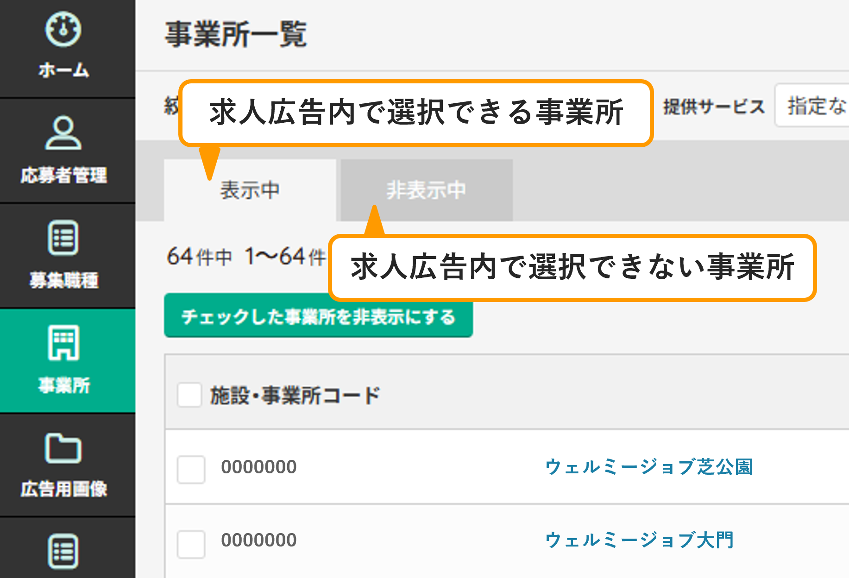
Task: Click the 施設・事業所コード column header
Action: coord(295,395)
